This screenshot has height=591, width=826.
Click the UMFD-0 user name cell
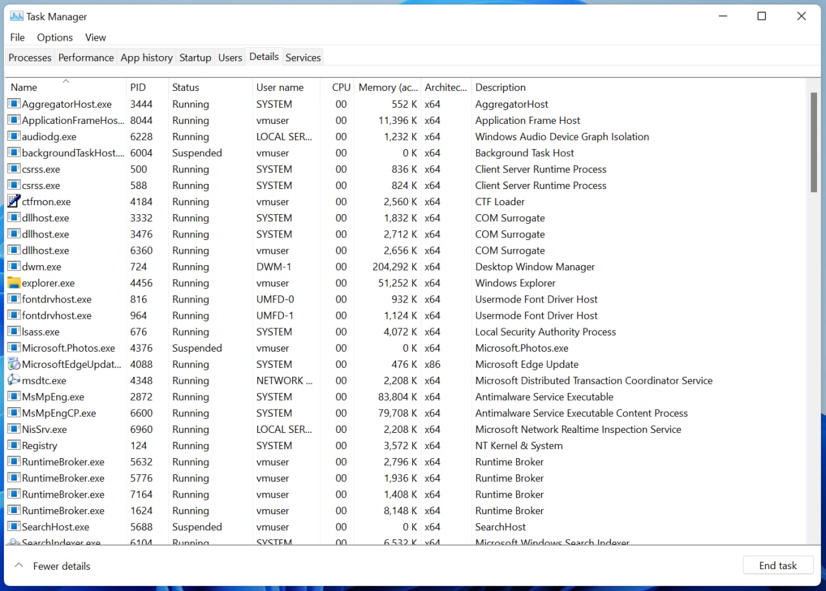275,299
